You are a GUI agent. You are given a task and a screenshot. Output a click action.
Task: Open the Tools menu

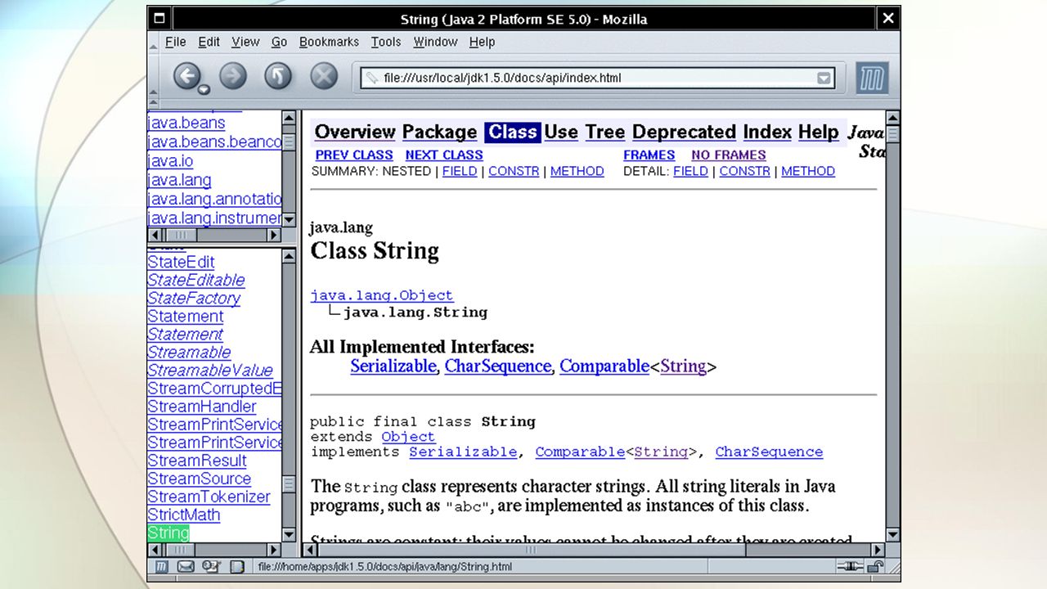[x=386, y=42]
